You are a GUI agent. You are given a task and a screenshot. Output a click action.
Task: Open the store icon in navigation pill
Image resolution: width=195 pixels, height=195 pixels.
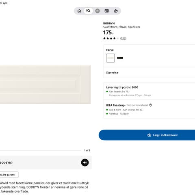click(106, 11)
